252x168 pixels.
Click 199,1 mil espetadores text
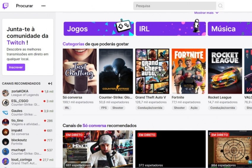78,102
